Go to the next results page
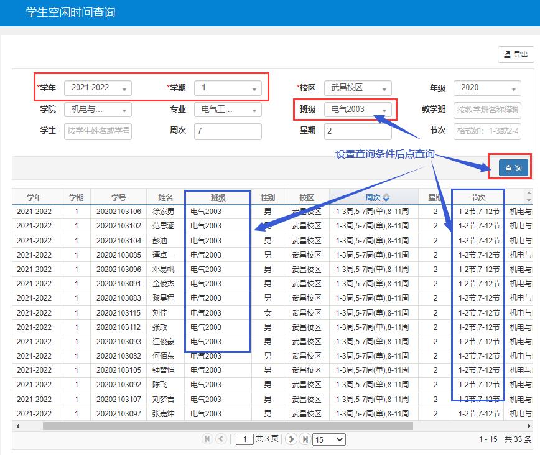This screenshot has height=455, width=540. pos(291,439)
